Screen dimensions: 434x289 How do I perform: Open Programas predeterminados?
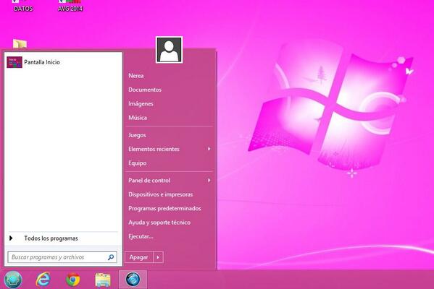(164, 208)
